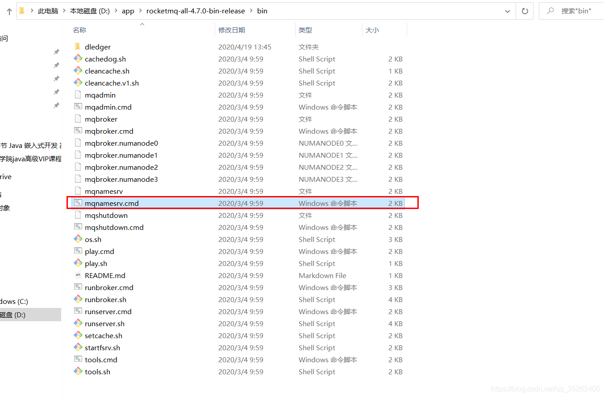Image resolution: width=604 pixels, height=397 pixels.
Task: Select the mqbroker.cmd script icon
Action: pyautogui.click(x=78, y=131)
